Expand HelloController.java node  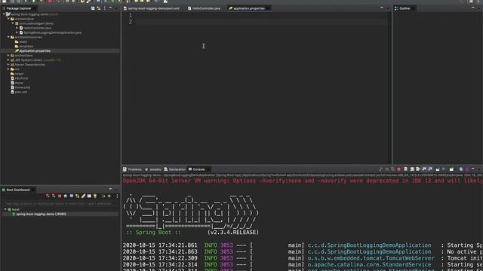click(17, 28)
